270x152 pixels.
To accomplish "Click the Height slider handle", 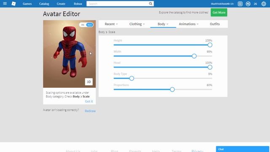I will point(210,45).
